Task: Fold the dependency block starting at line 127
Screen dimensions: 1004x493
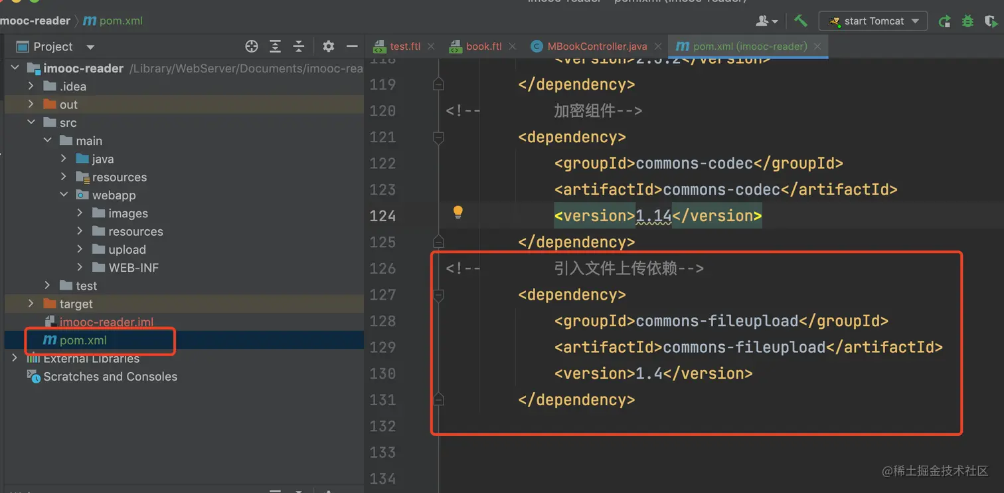Action: click(438, 294)
